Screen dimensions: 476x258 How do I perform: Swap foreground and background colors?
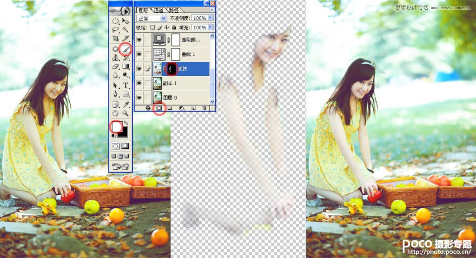point(126,123)
